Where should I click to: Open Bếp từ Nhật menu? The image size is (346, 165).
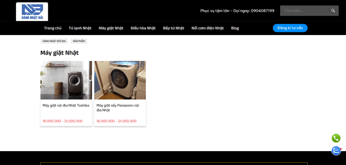point(174,28)
